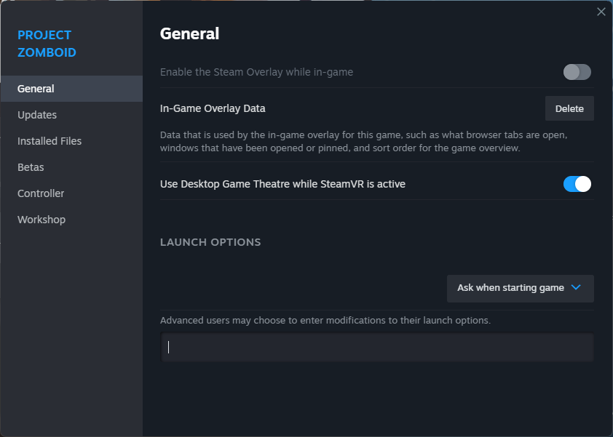Click the "Use Desktop Game Theatre" setting label
Screen dimensions: 613x437
point(282,184)
